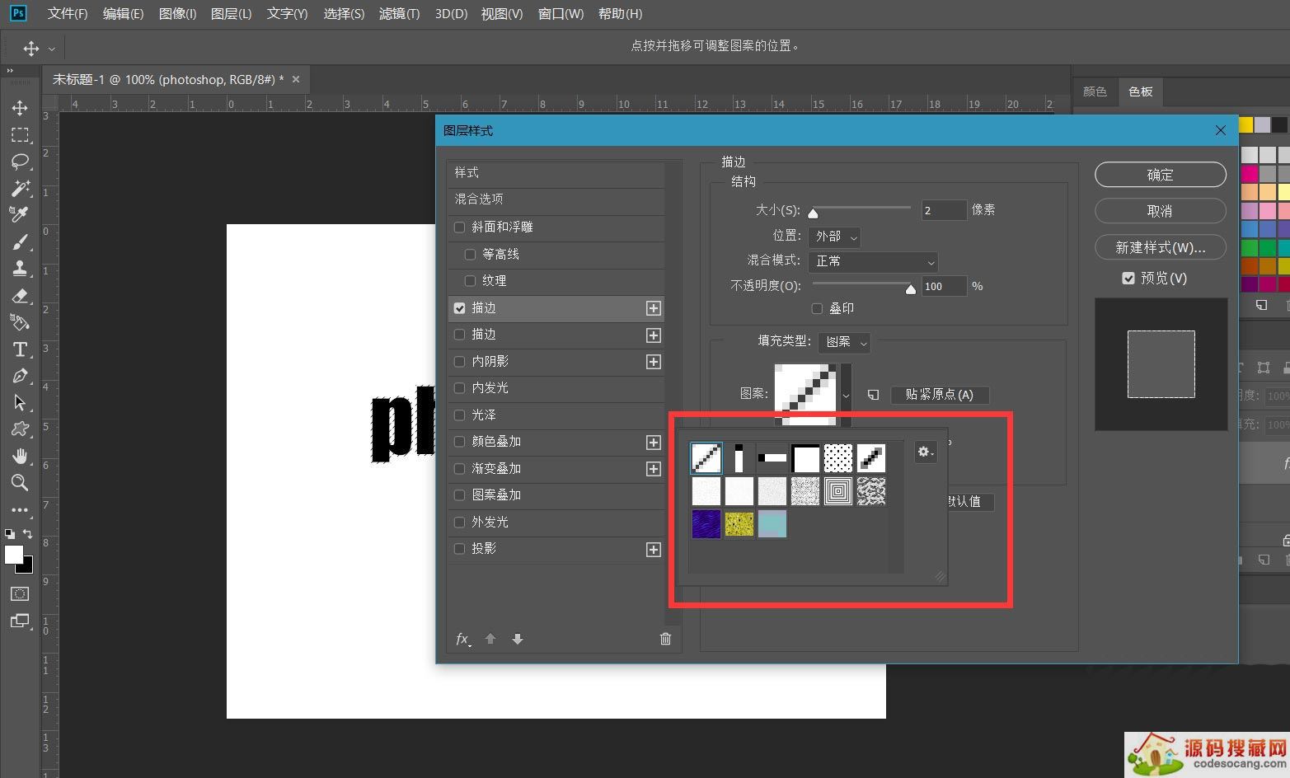
Task: Select the Eyedropper tool
Action: [x=20, y=214]
